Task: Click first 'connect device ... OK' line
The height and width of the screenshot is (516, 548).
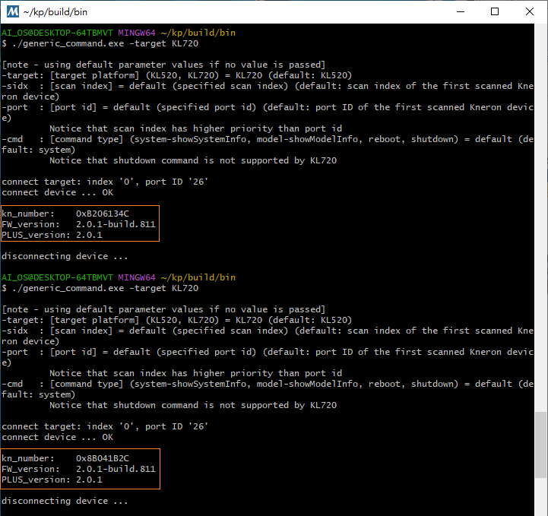Action: pyautogui.click(x=57, y=192)
